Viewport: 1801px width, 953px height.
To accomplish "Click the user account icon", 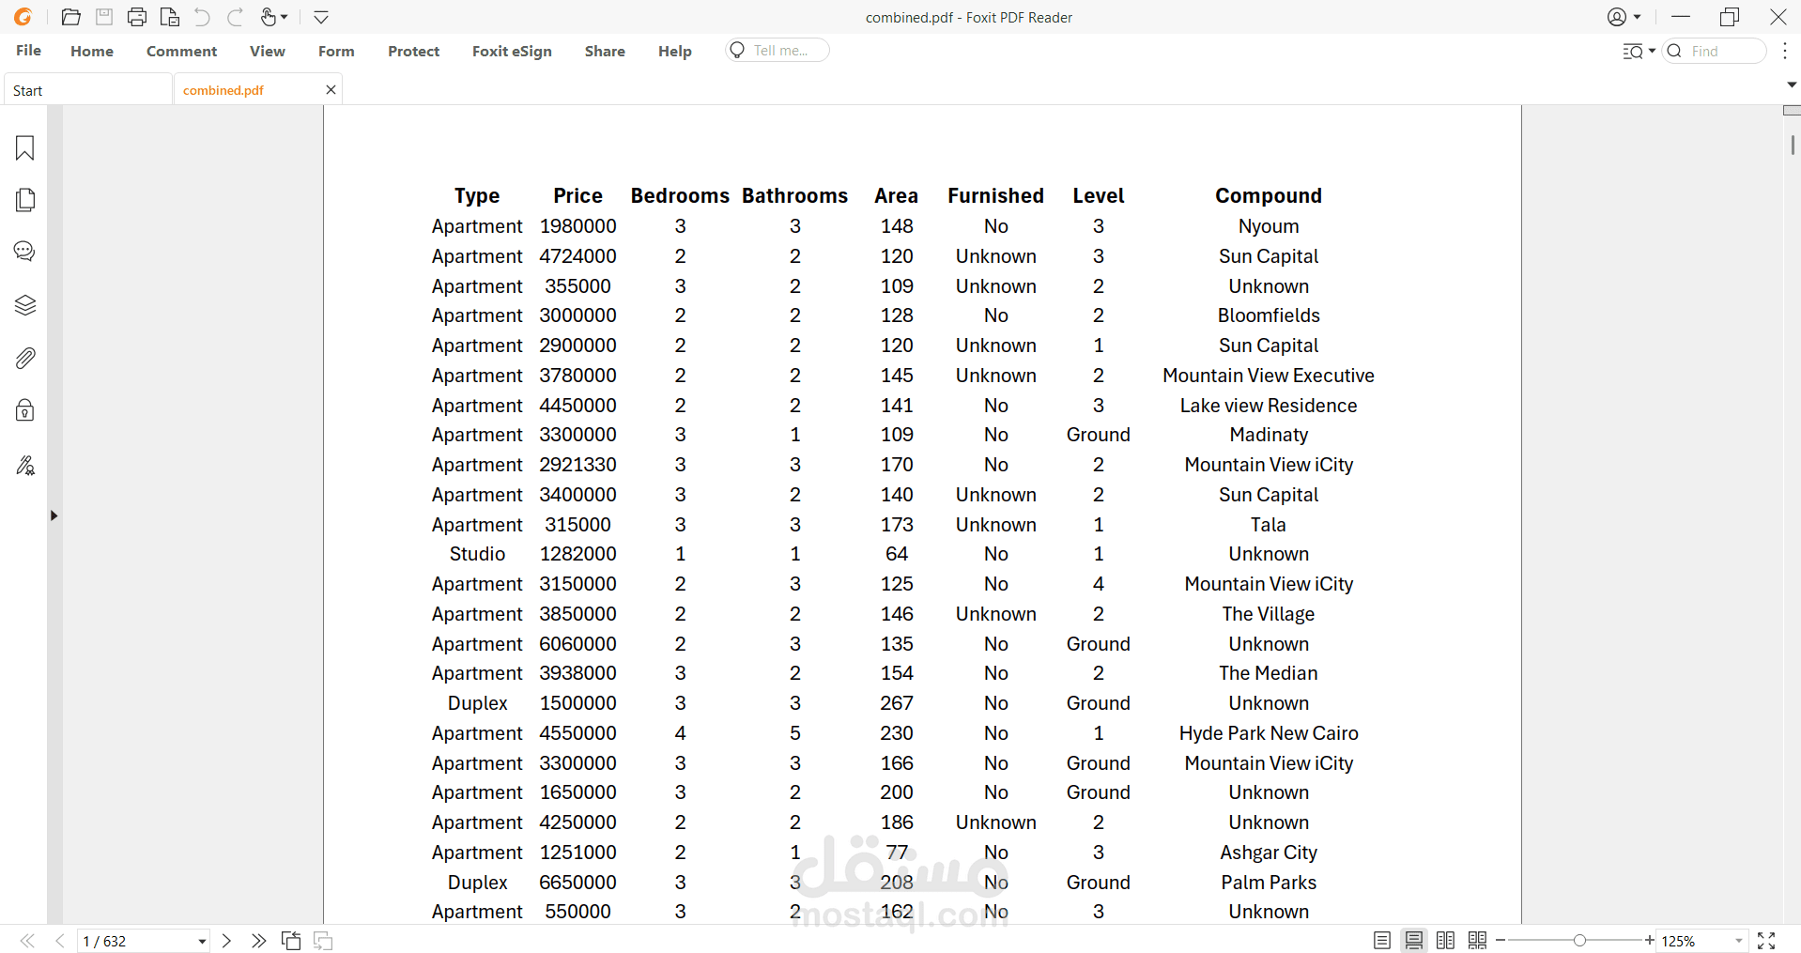I will [x=1617, y=17].
